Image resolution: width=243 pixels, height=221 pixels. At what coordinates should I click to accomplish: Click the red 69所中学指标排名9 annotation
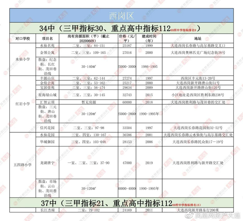[184, 29]
